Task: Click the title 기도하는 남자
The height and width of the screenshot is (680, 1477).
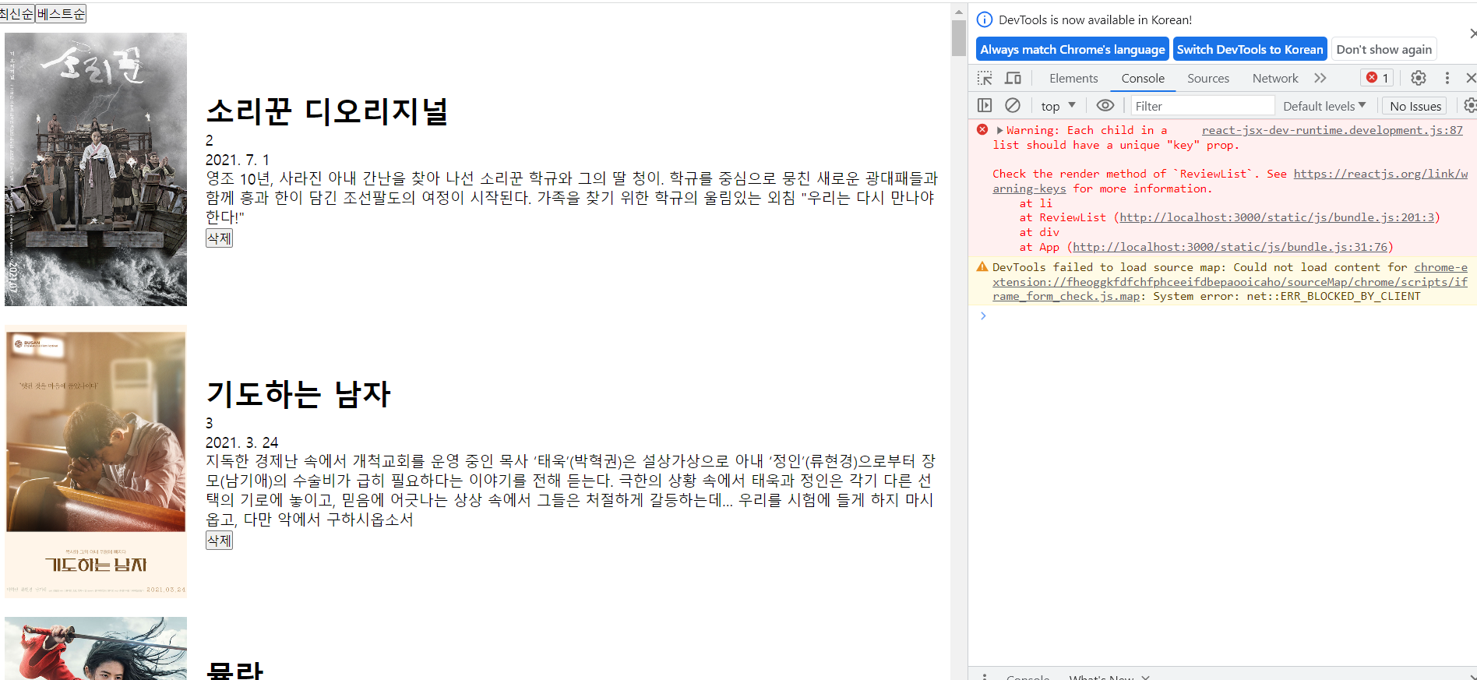Action: (298, 394)
